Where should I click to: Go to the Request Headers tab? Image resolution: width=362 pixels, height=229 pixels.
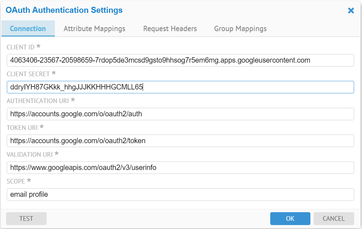pos(170,29)
